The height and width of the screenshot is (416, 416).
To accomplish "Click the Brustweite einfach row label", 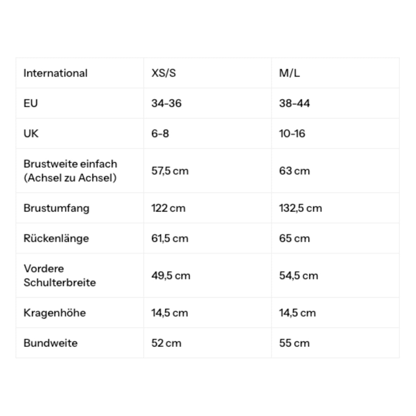I will point(70,171).
